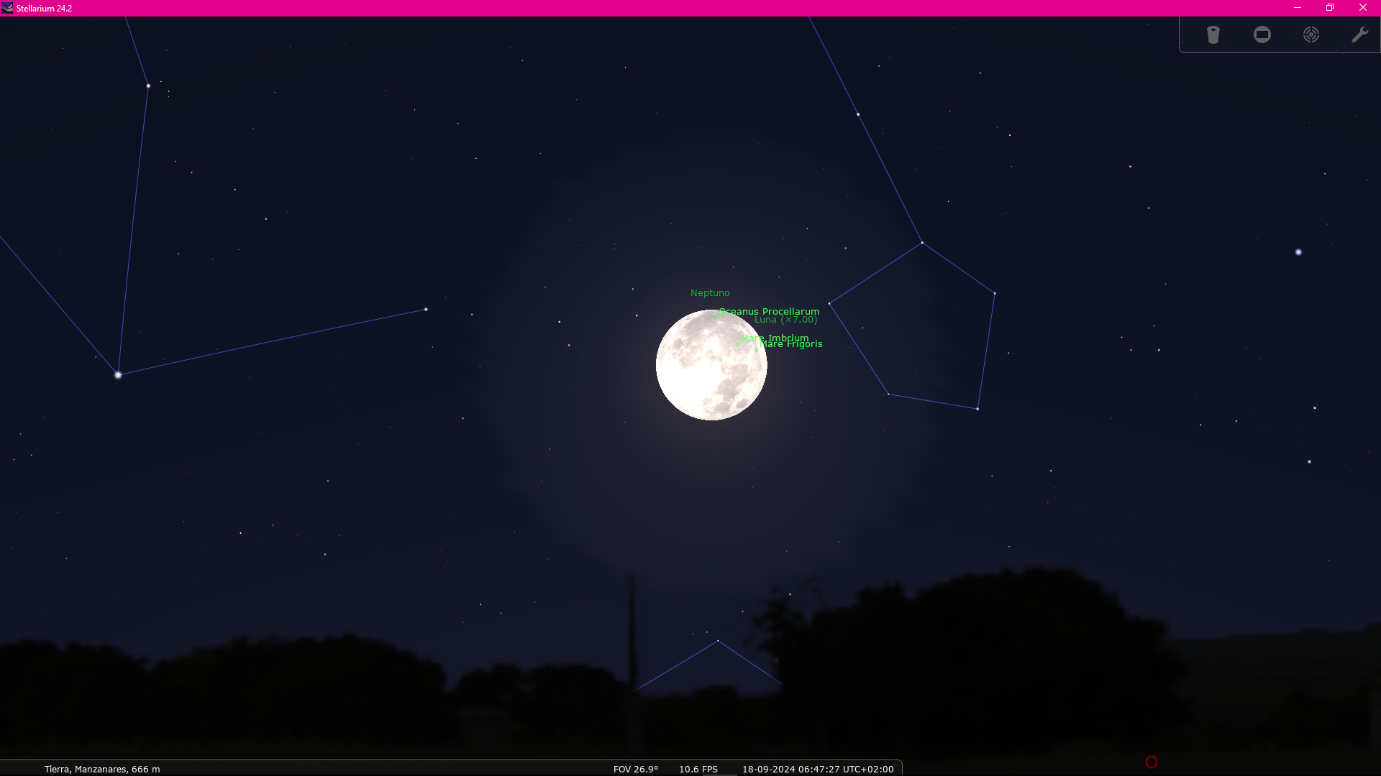This screenshot has height=776, width=1381.
Task: Open Oculars configuration with wrench icon
Action: (1359, 34)
